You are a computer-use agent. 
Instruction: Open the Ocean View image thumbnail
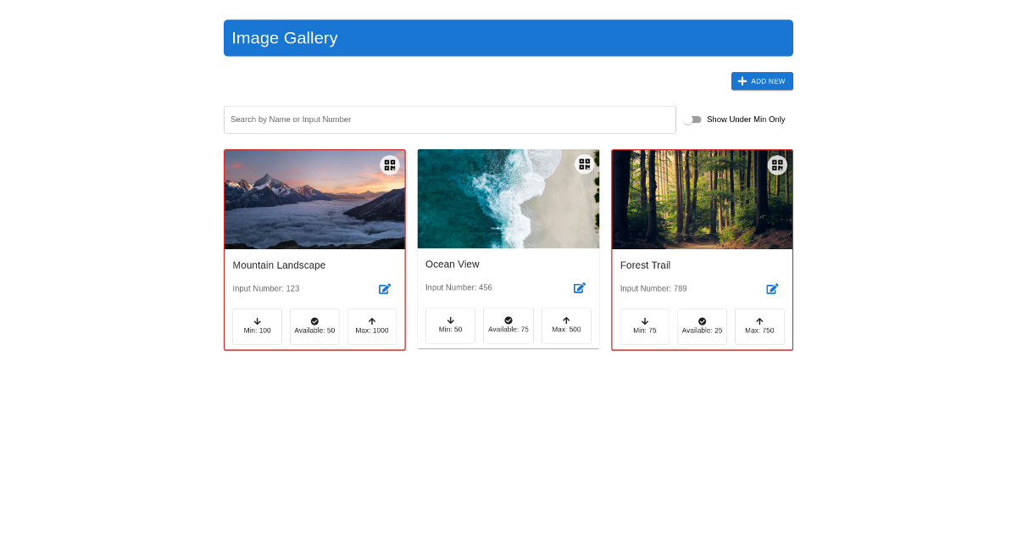coord(508,198)
